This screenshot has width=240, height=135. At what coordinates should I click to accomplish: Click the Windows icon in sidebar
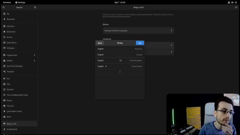[4, 48]
